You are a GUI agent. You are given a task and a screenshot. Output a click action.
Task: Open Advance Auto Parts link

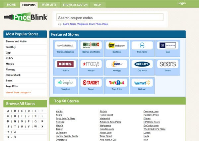110,122
